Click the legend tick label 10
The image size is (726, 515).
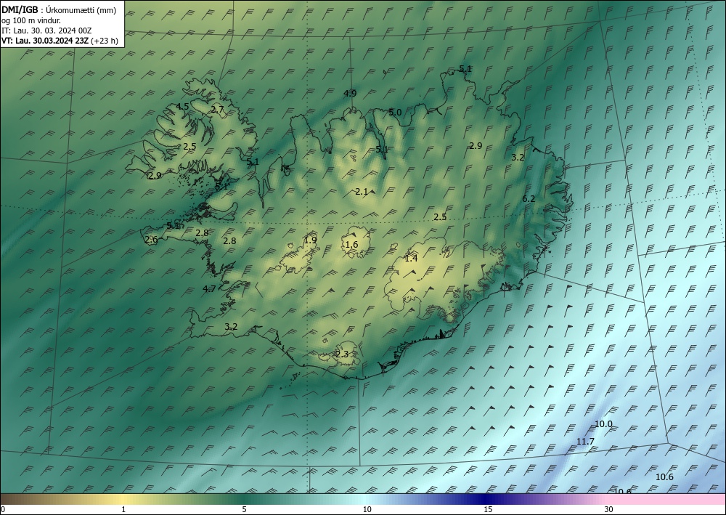tap(367, 509)
